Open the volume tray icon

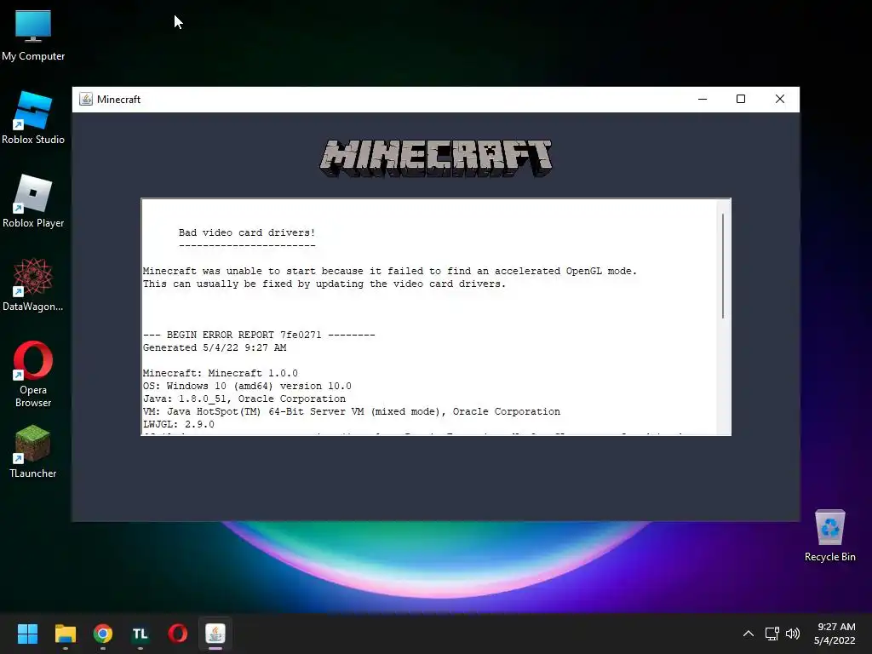pyautogui.click(x=793, y=634)
